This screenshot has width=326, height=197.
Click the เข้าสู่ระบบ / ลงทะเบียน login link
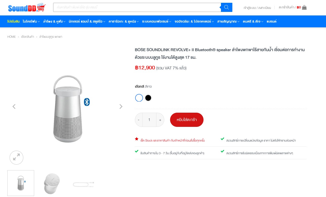[x=257, y=8]
